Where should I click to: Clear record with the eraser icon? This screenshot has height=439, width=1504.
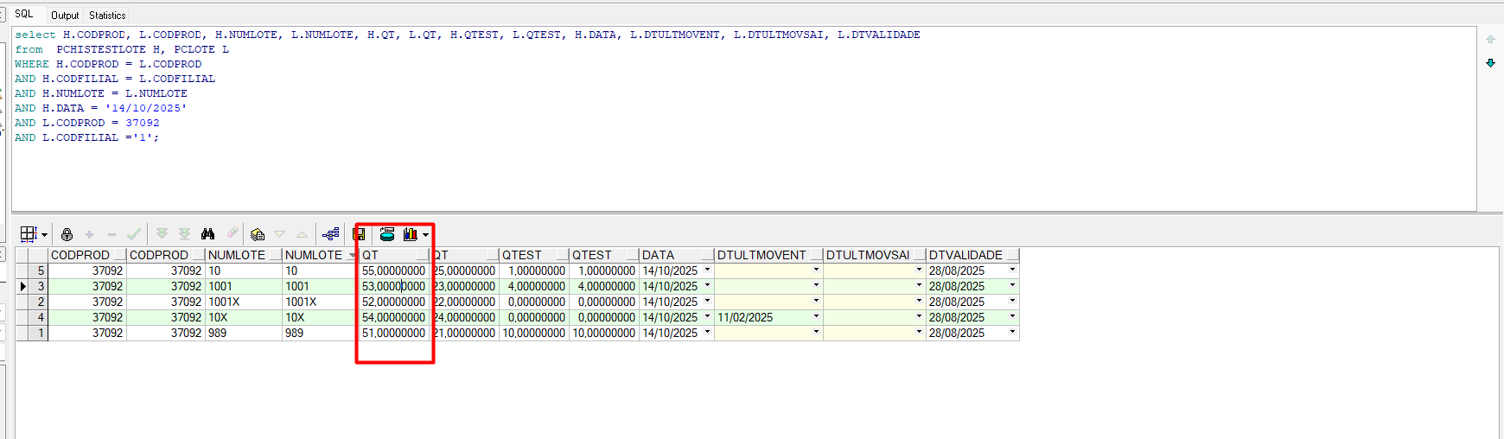coord(233,233)
